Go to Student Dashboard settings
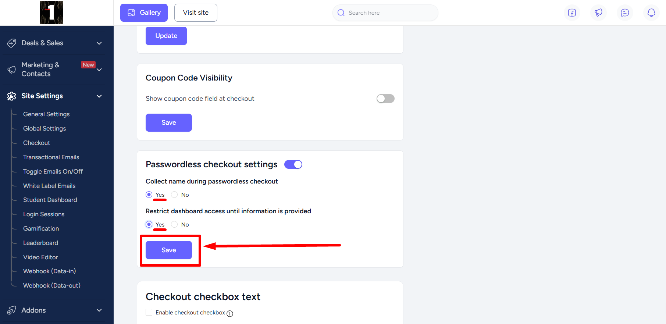Screen dimensions: 666x324 click(50, 200)
